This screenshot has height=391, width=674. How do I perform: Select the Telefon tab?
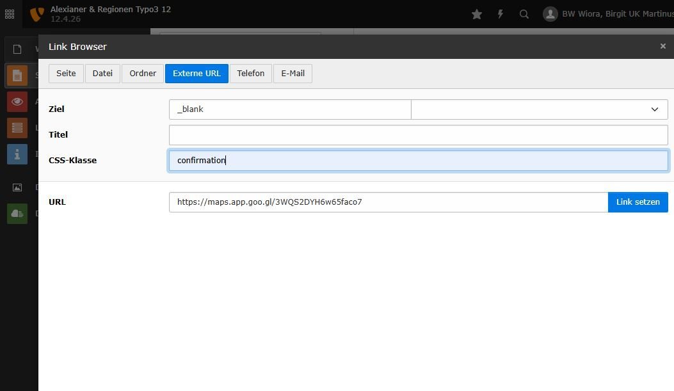pos(250,74)
